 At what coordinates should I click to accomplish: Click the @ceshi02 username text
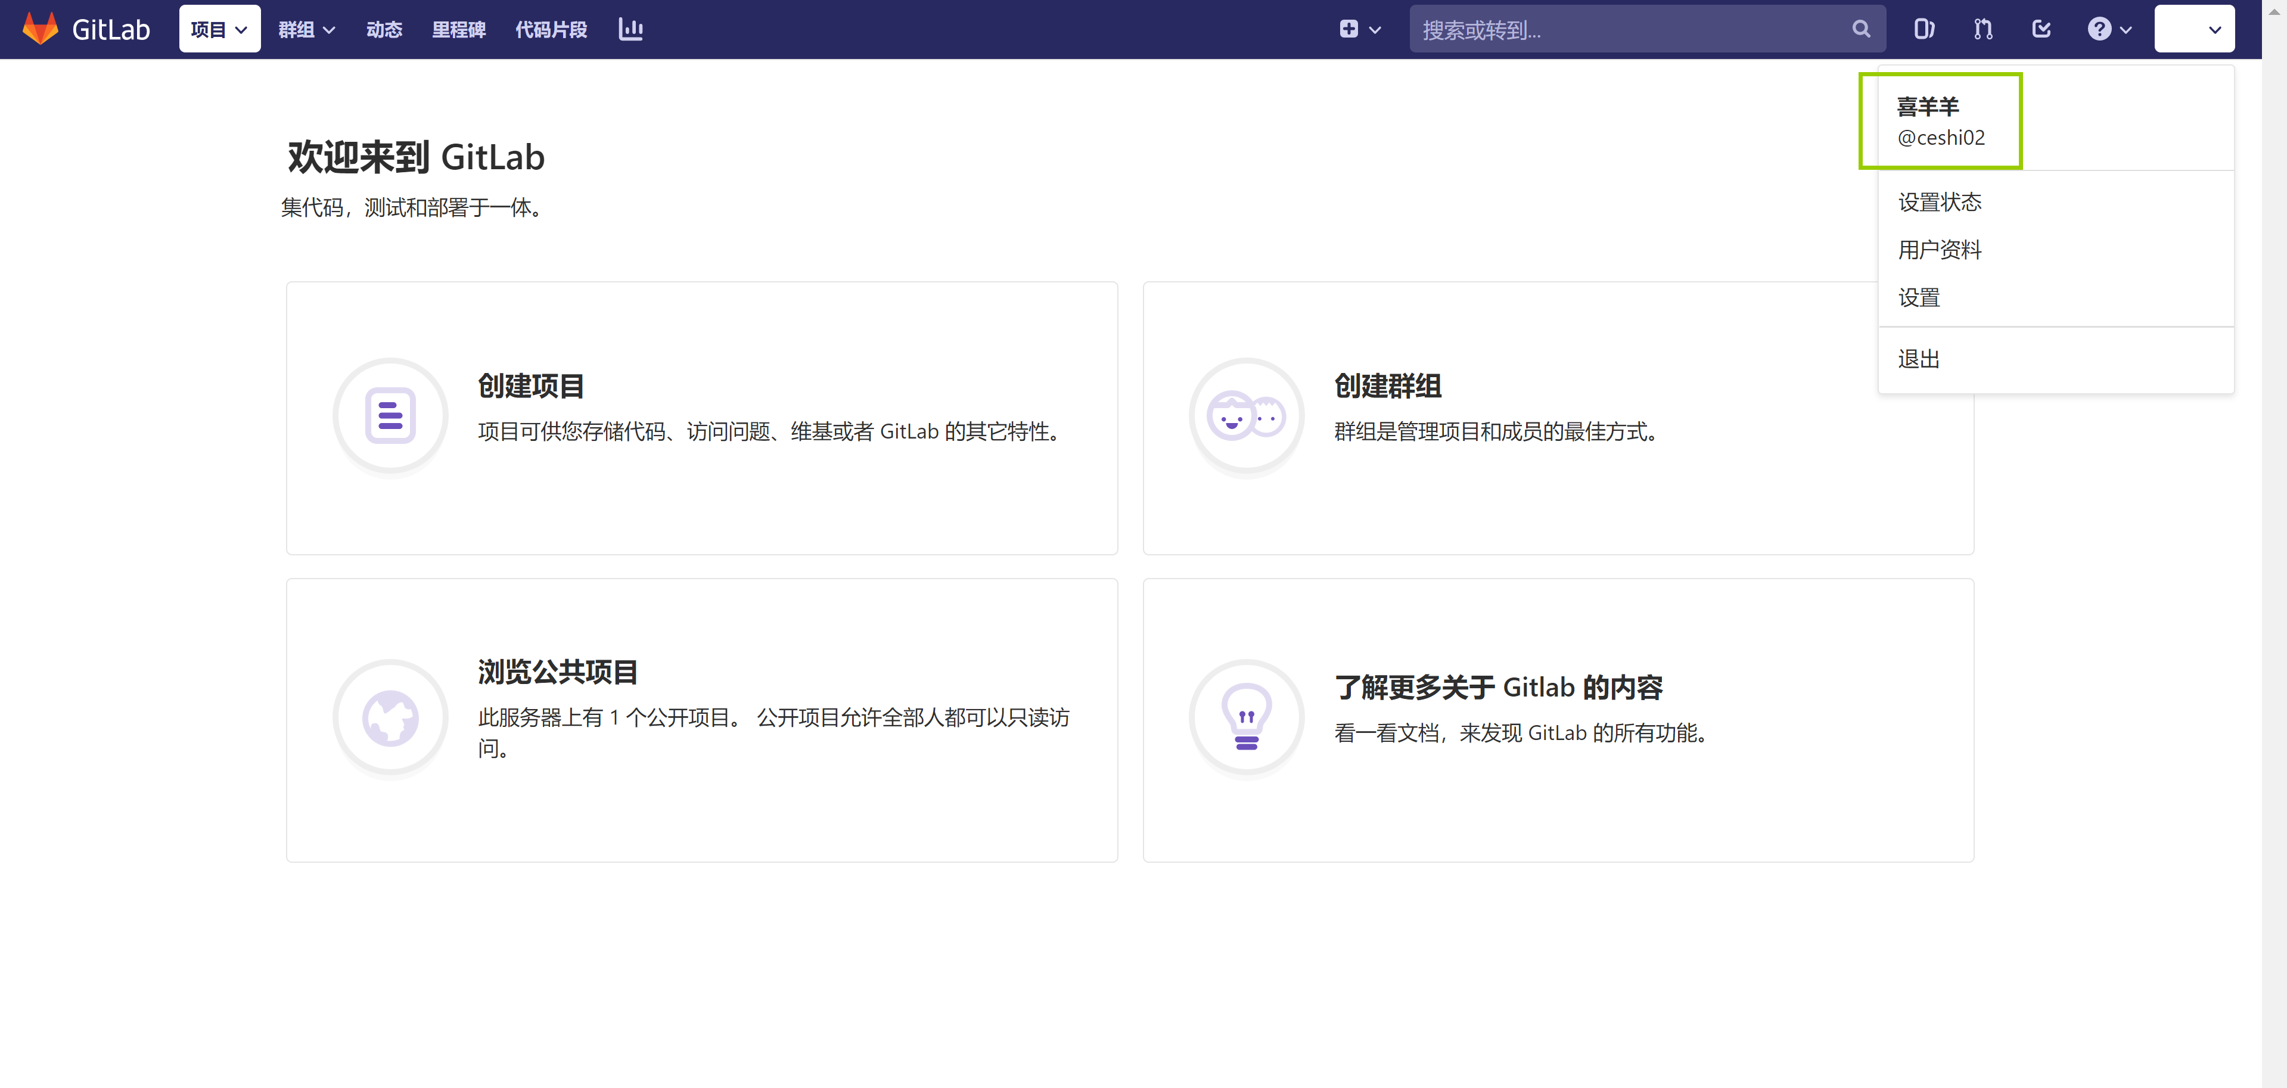(x=1941, y=138)
